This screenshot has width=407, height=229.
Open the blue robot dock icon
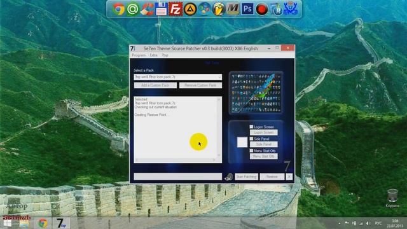290,10
